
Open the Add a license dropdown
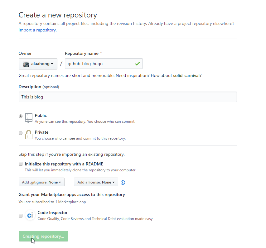click(x=96, y=182)
